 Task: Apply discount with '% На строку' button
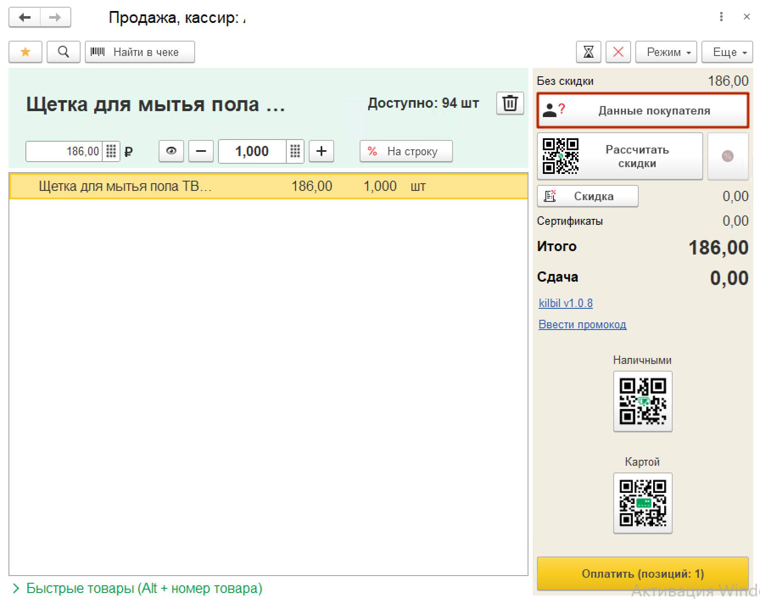406,151
